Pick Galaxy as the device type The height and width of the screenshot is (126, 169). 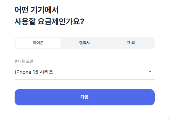pyautogui.click(x=85, y=43)
